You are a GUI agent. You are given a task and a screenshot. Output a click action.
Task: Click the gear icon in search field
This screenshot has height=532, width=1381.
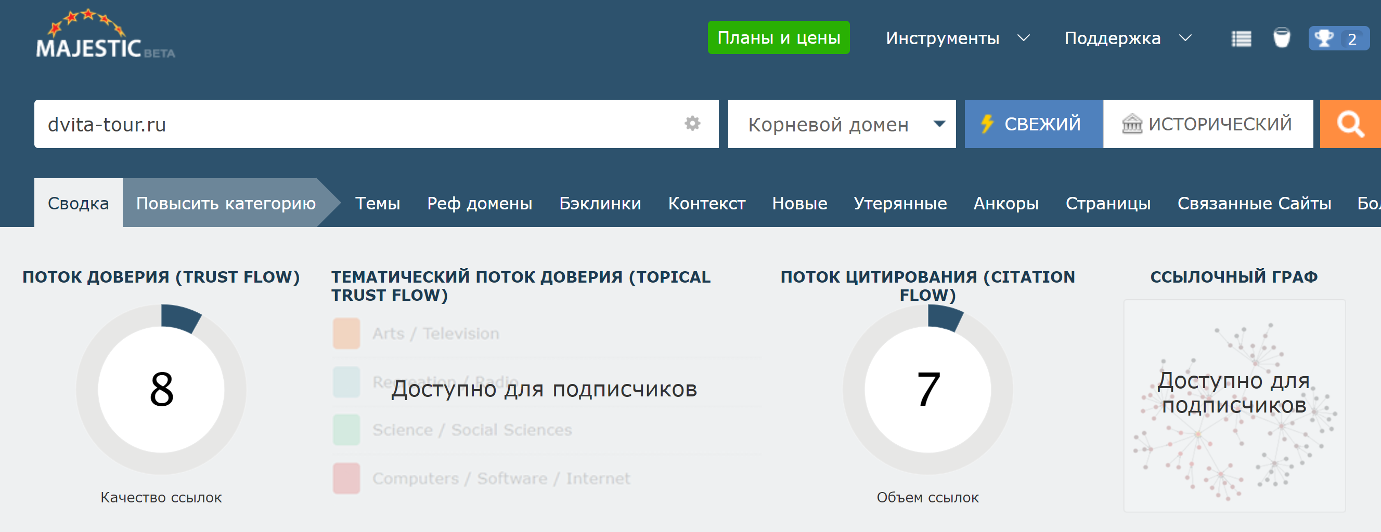click(x=692, y=124)
